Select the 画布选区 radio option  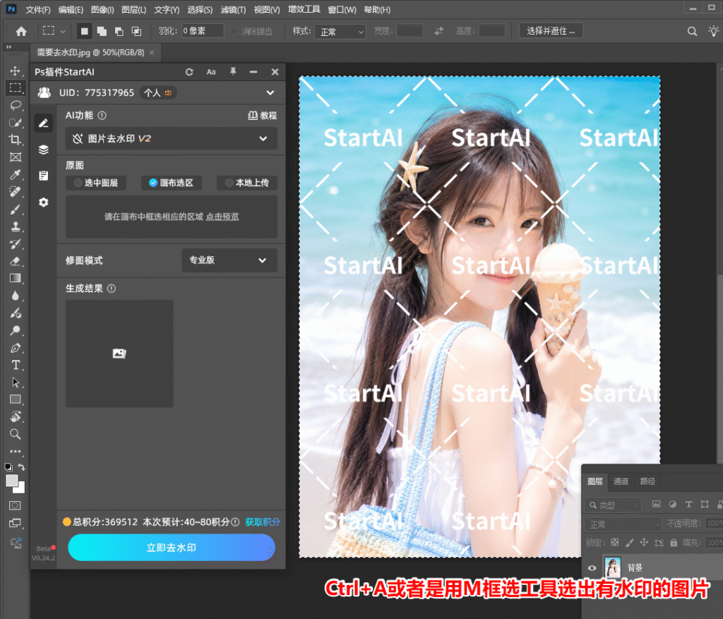[x=171, y=183]
